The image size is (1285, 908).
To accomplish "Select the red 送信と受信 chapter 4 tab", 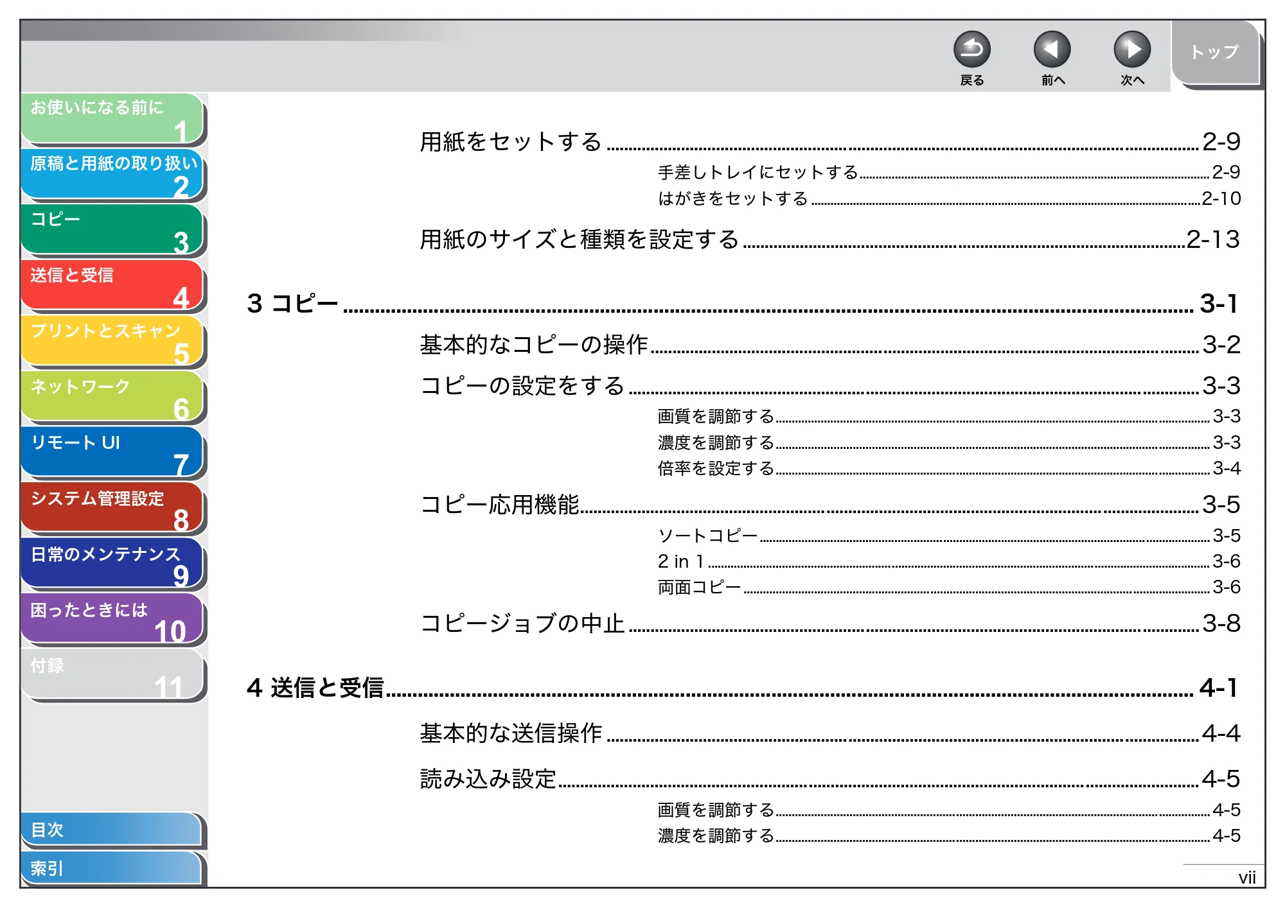I will click(112, 285).
